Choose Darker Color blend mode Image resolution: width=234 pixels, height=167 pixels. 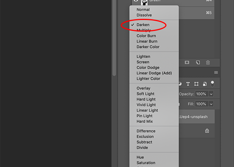tap(154, 47)
